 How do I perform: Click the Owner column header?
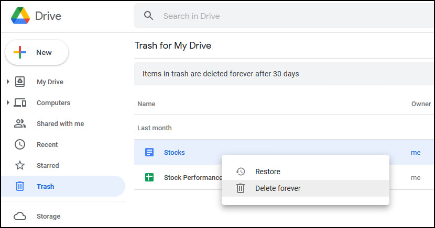(421, 104)
